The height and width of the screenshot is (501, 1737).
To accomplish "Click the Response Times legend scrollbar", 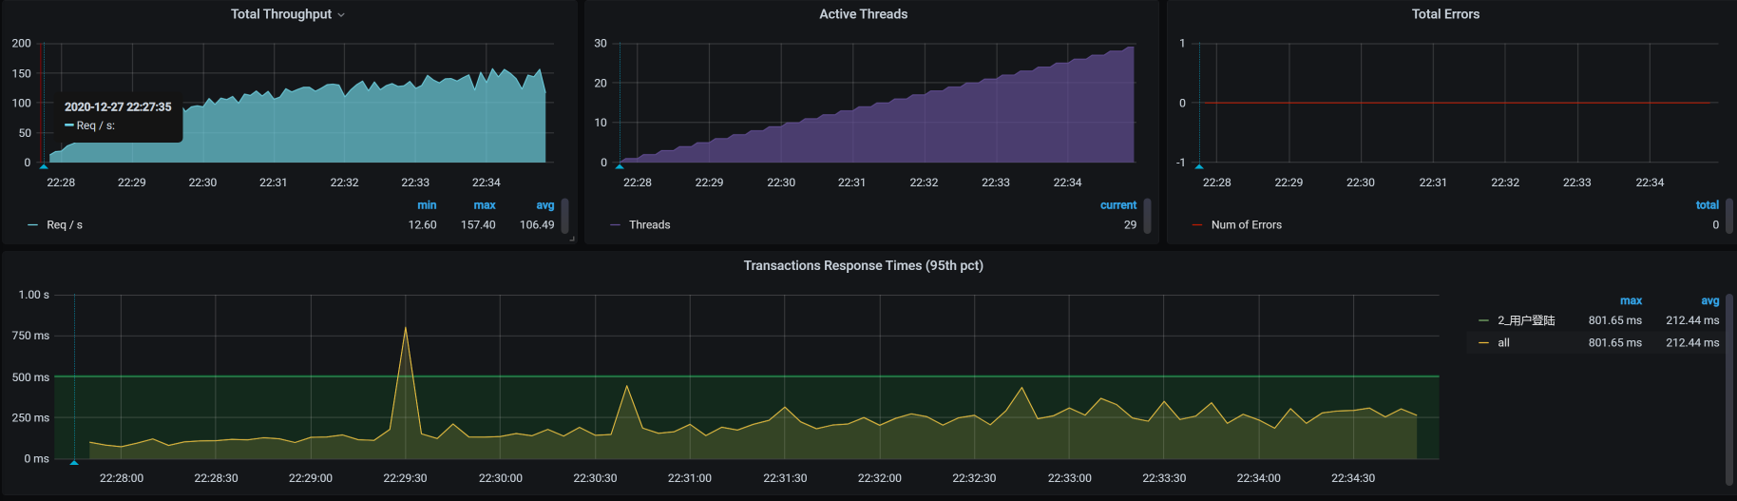I will (x=1729, y=390).
